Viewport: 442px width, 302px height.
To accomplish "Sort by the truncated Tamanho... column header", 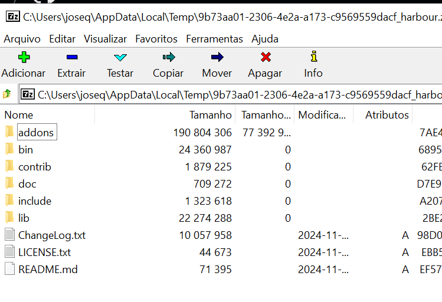I will coord(265,115).
